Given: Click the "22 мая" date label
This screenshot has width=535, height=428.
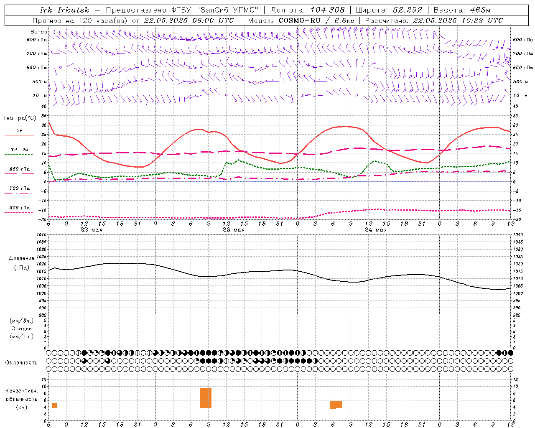Looking at the screenshot, I should 91,230.
